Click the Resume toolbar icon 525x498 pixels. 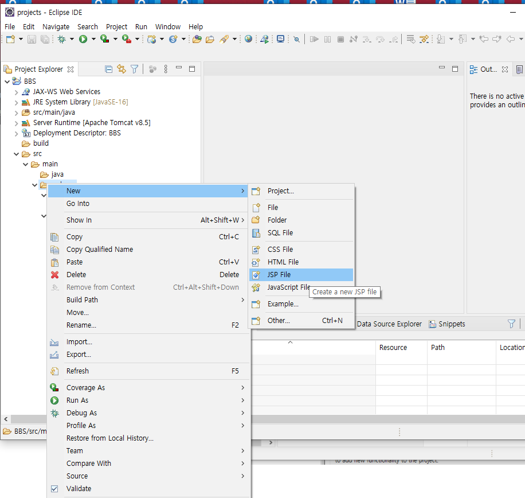pos(314,39)
